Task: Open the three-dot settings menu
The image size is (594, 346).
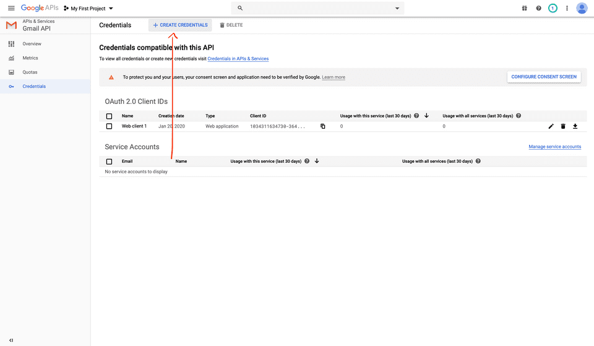Action: (x=567, y=8)
